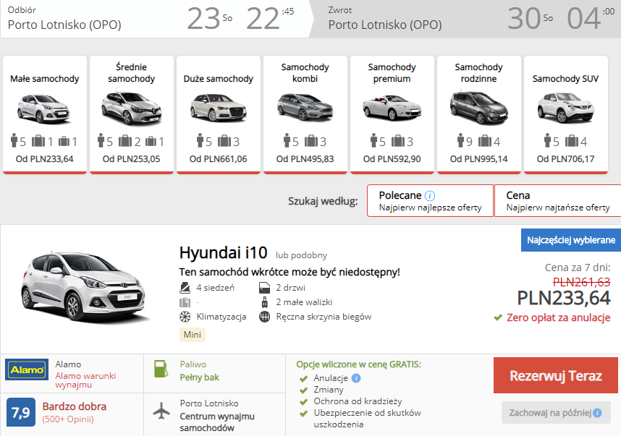Select the Średnie samochody category card
This screenshot has height=436, width=621.
click(x=132, y=114)
